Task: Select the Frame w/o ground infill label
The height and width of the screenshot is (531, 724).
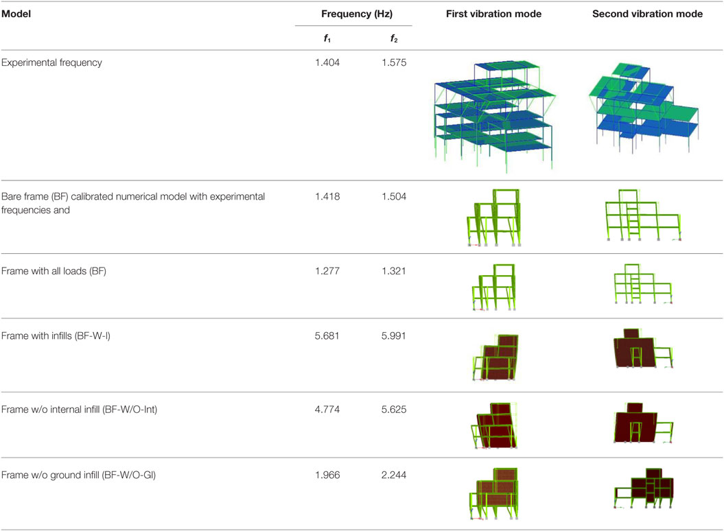Action: pyautogui.click(x=78, y=475)
